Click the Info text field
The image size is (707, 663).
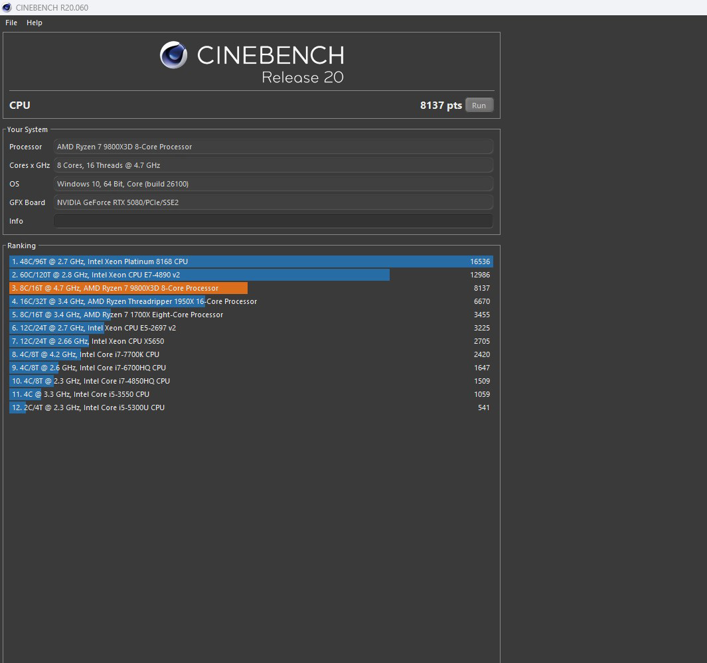click(x=273, y=221)
